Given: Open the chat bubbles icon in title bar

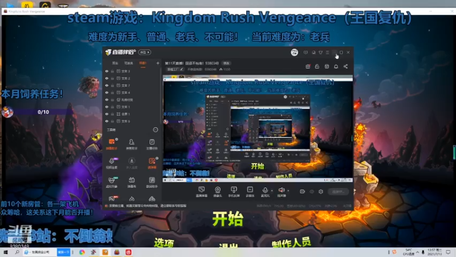Looking at the screenshot, I should coord(313,53).
